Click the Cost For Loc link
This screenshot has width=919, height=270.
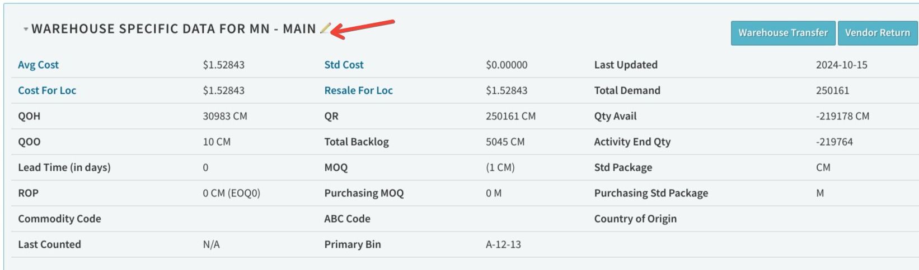[47, 90]
